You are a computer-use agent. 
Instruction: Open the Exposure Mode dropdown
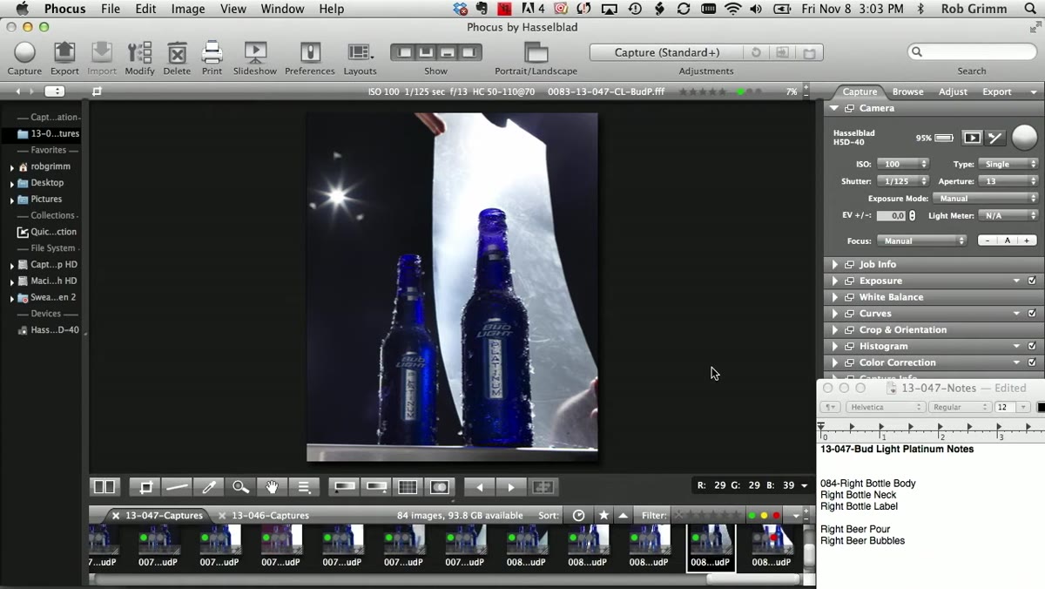pyautogui.click(x=986, y=199)
